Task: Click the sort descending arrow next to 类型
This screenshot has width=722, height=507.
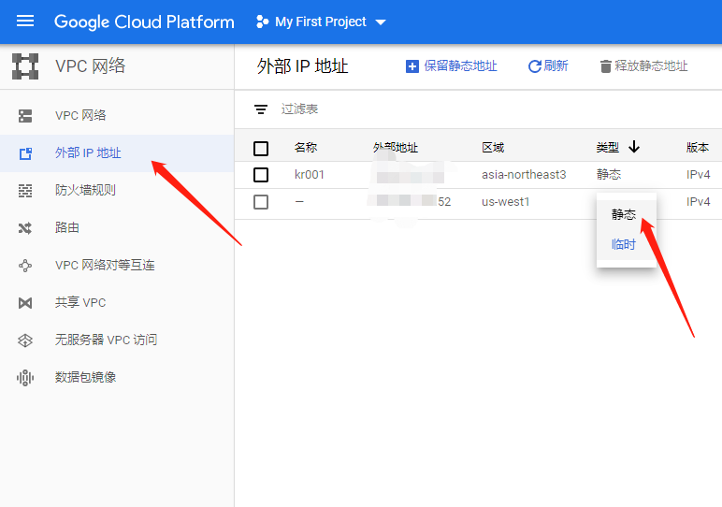Action: (634, 147)
